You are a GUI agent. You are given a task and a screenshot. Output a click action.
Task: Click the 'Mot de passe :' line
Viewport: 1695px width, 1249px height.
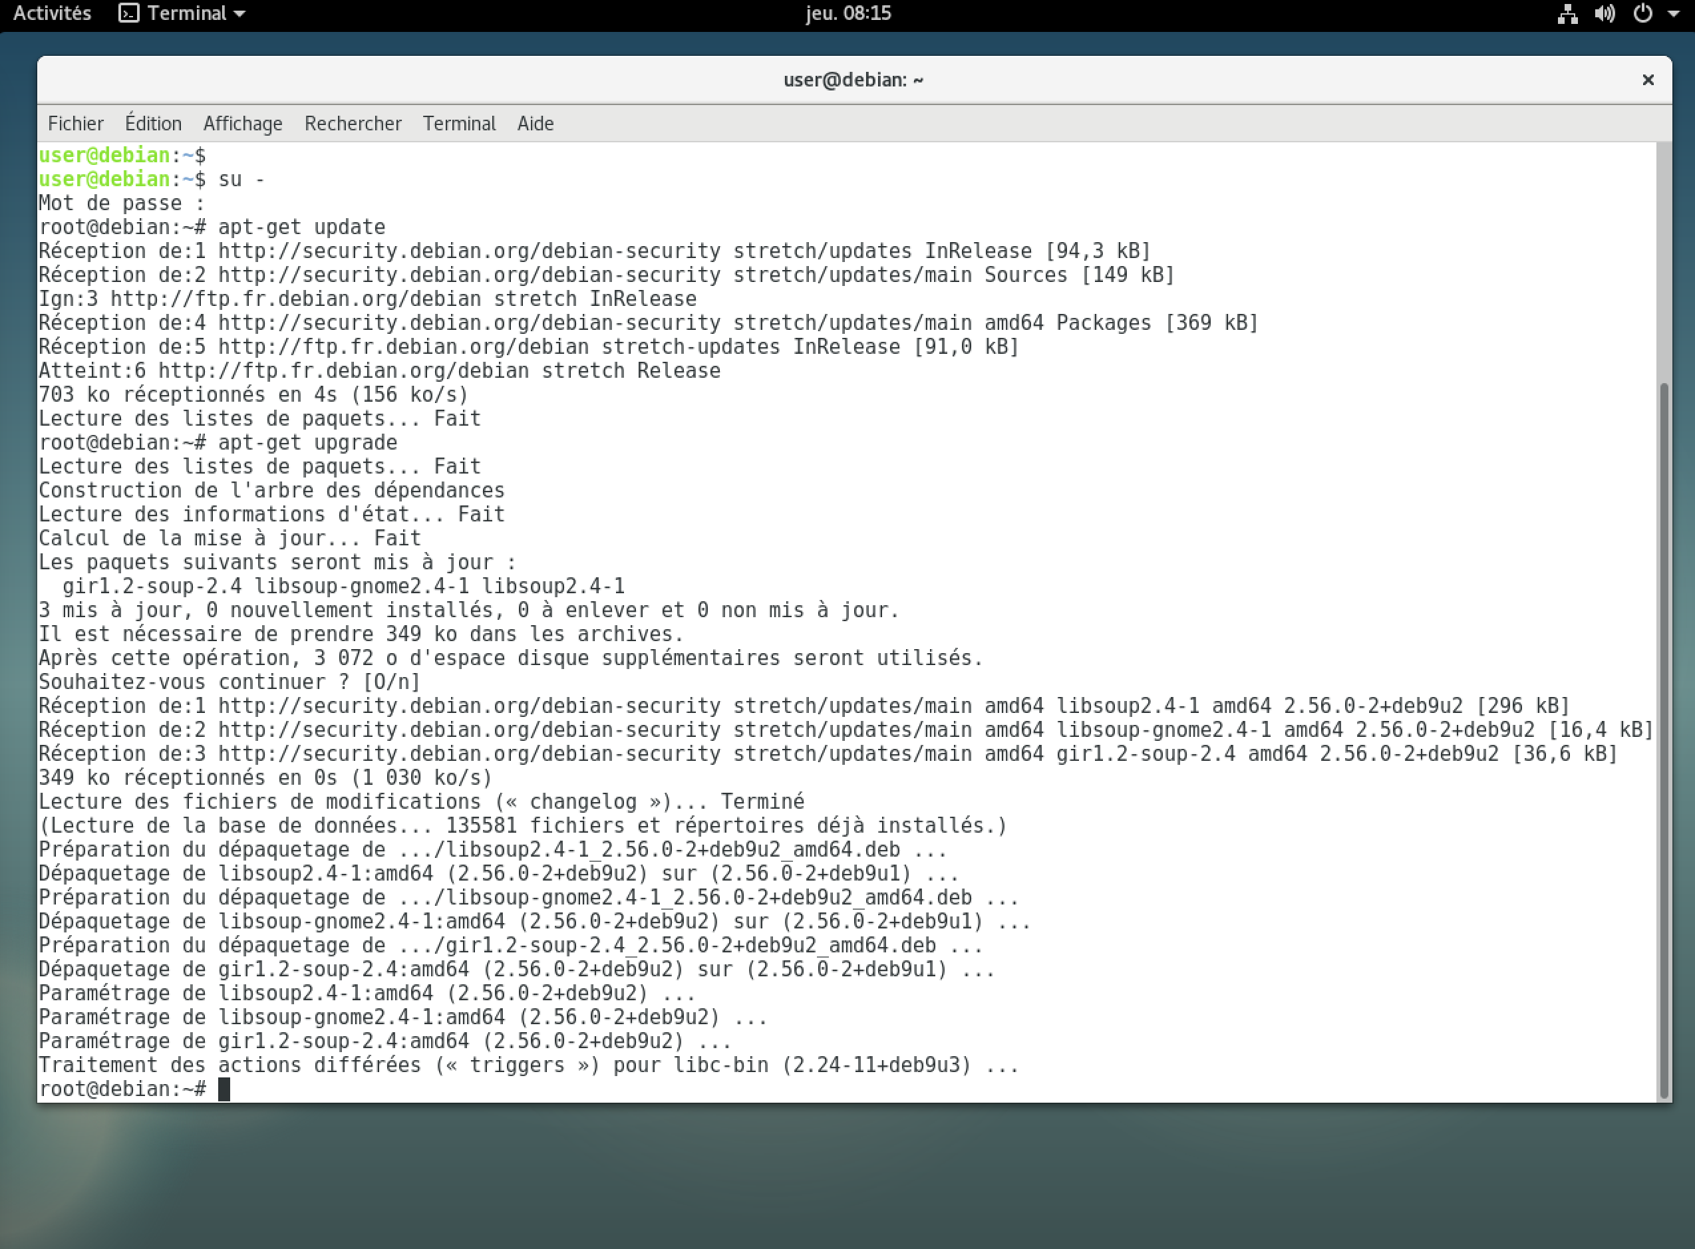(x=122, y=204)
